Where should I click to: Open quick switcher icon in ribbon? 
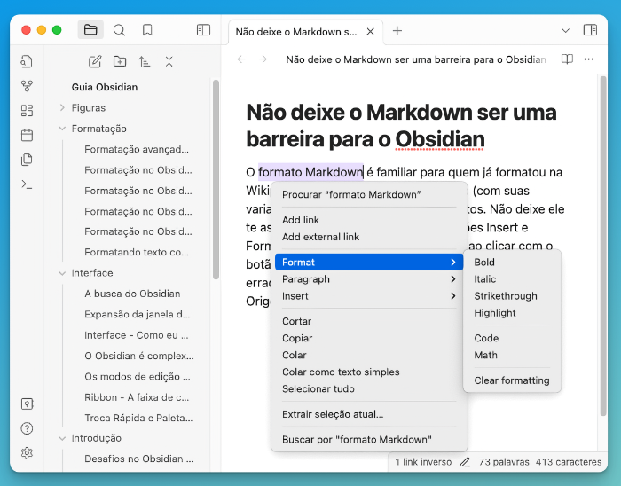pos(27,61)
